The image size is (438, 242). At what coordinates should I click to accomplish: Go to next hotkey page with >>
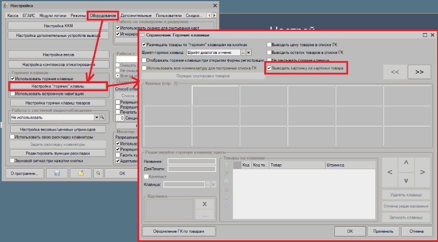(x=420, y=72)
